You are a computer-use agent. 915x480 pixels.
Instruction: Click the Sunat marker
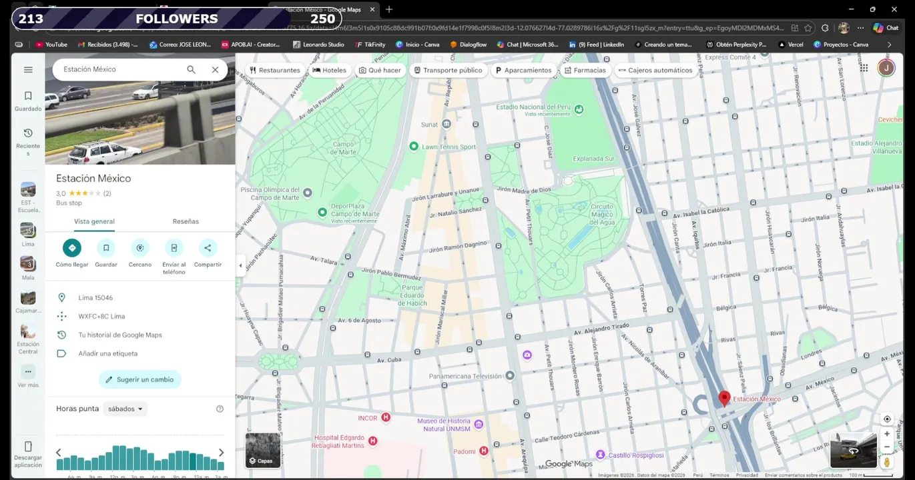pyautogui.click(x=446, y=124)
